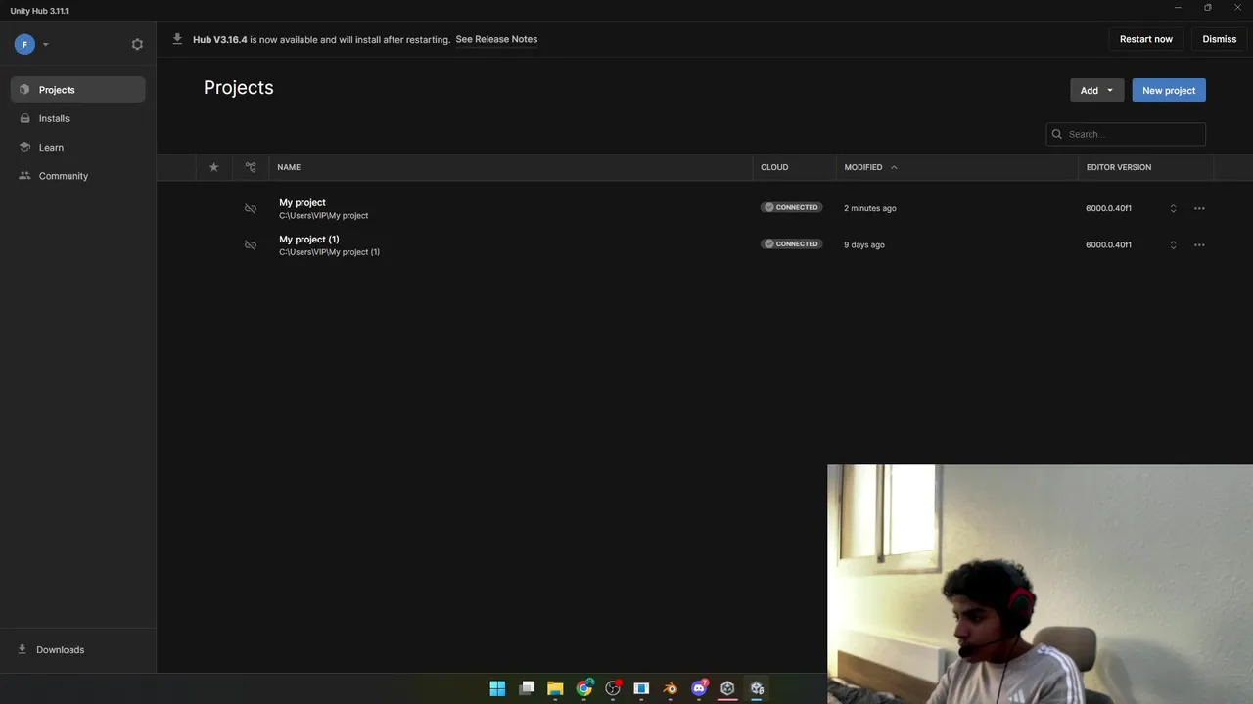Open the Community section

click(78, 176)
